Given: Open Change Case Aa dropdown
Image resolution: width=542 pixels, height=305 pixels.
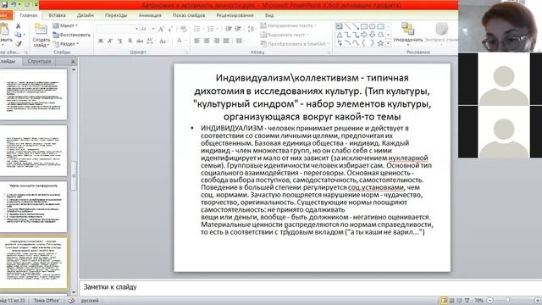Looking at the screenshot, I should click(163, 41).
